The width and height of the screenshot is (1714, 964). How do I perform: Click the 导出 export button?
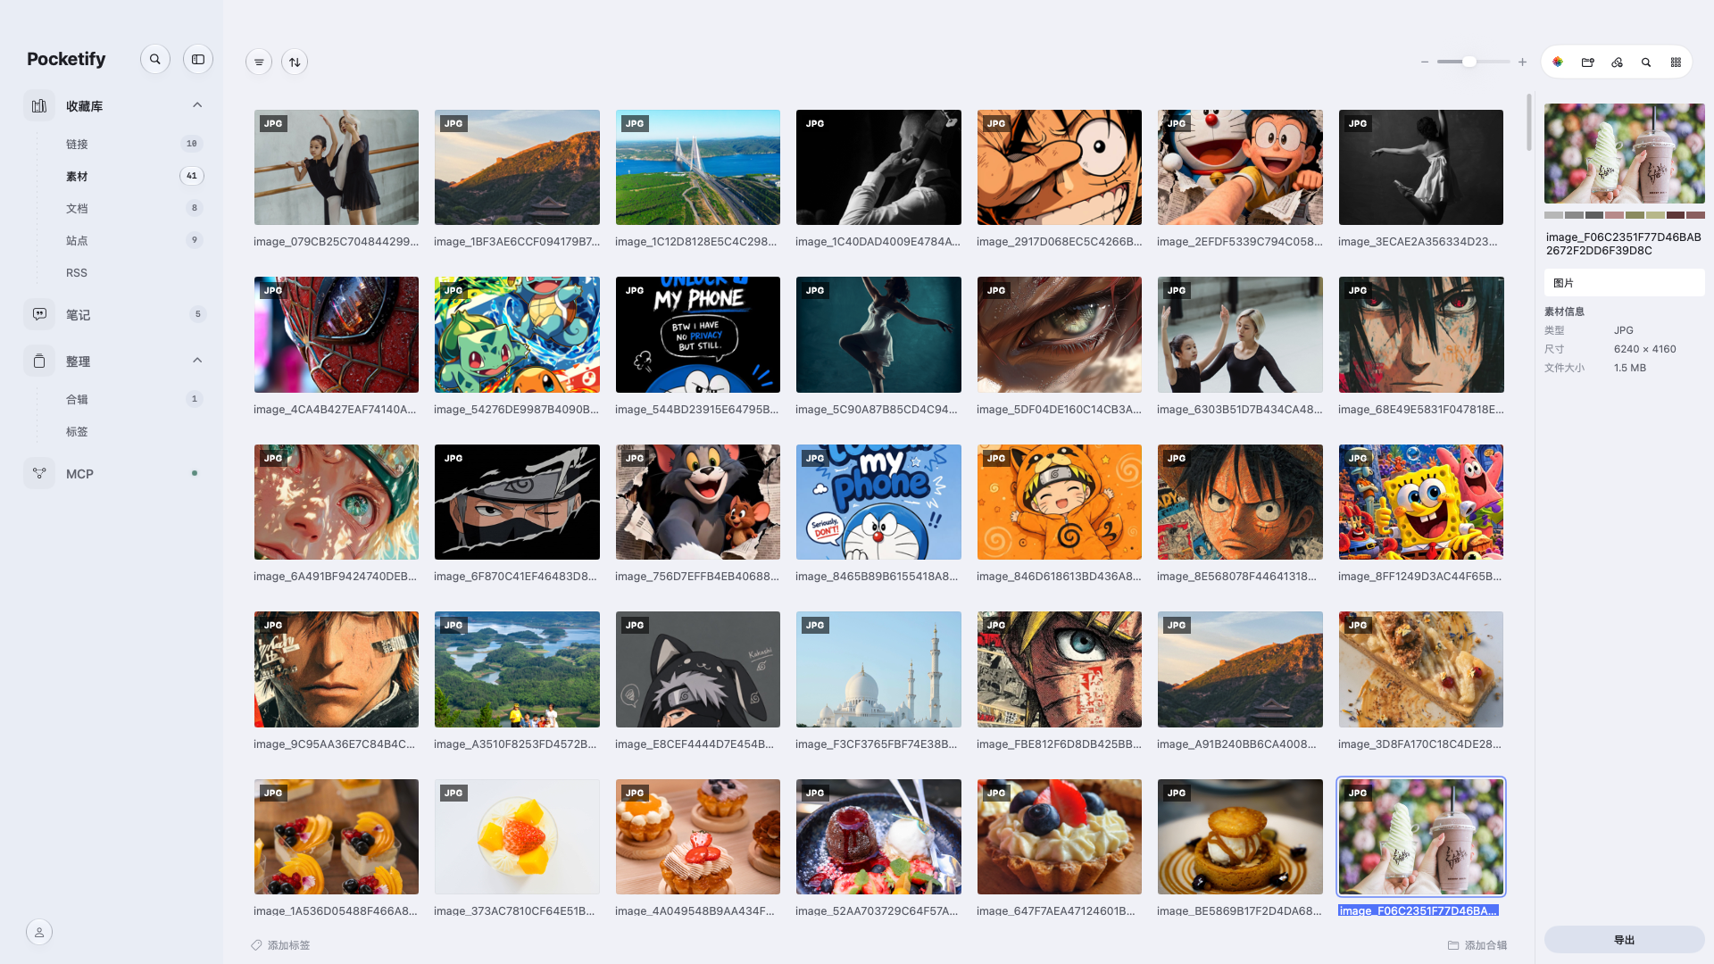1624,940
